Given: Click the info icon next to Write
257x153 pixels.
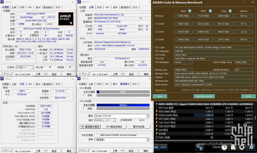Looking at the screenshot, I should coord(210,11).
